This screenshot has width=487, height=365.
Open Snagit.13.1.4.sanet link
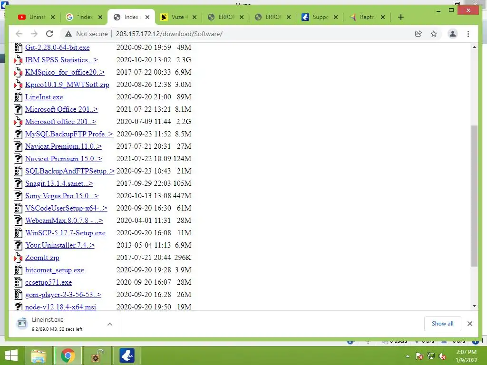point(59,183)
